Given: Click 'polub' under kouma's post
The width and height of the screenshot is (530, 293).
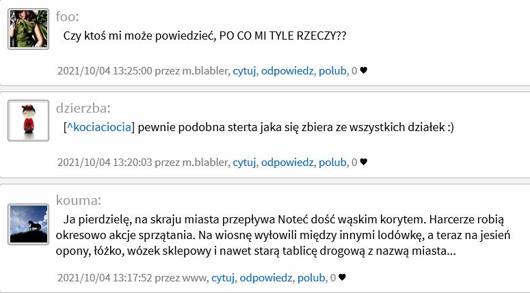Looking at the screenshot, I should (311, 278).
